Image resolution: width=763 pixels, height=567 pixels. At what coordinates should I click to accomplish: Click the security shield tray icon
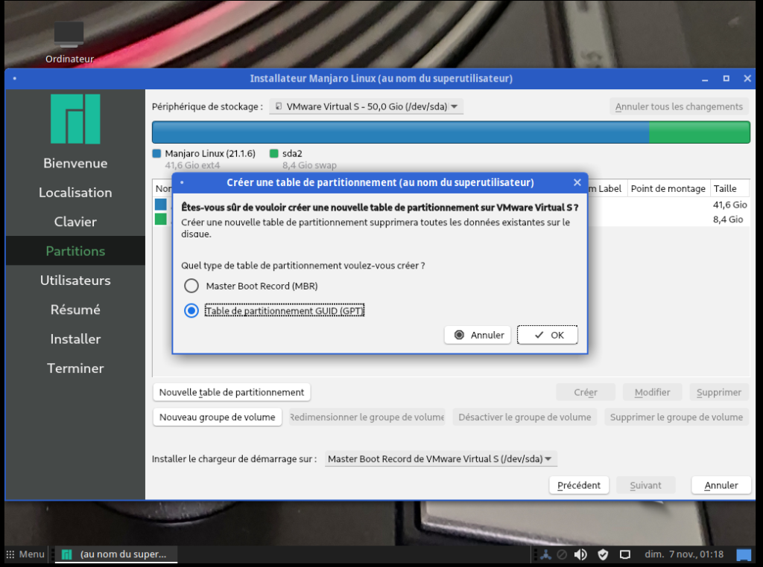[603, 554]
